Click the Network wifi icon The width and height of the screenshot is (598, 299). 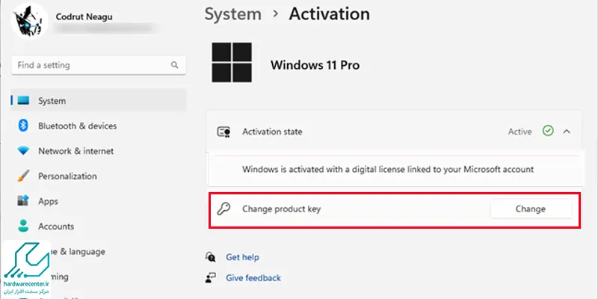[x=23, y=151]
